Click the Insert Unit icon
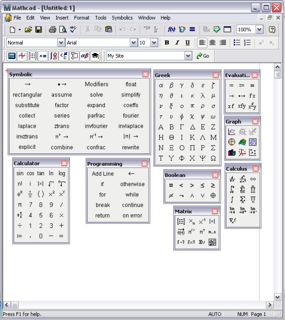 [x=182, y=30]
